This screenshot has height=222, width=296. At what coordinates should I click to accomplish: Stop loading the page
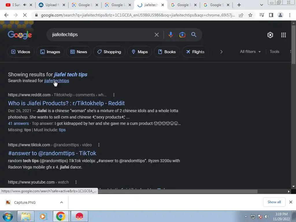click(x=25, y=15)
